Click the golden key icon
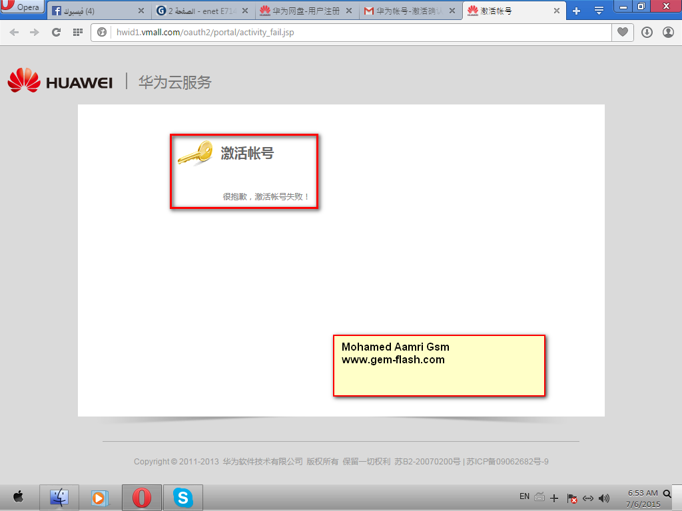 click(195, 153)
